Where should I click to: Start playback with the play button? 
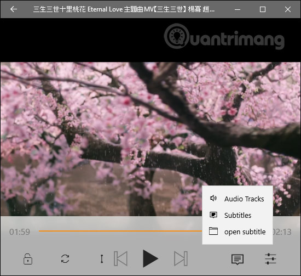[x=150, y=258]
